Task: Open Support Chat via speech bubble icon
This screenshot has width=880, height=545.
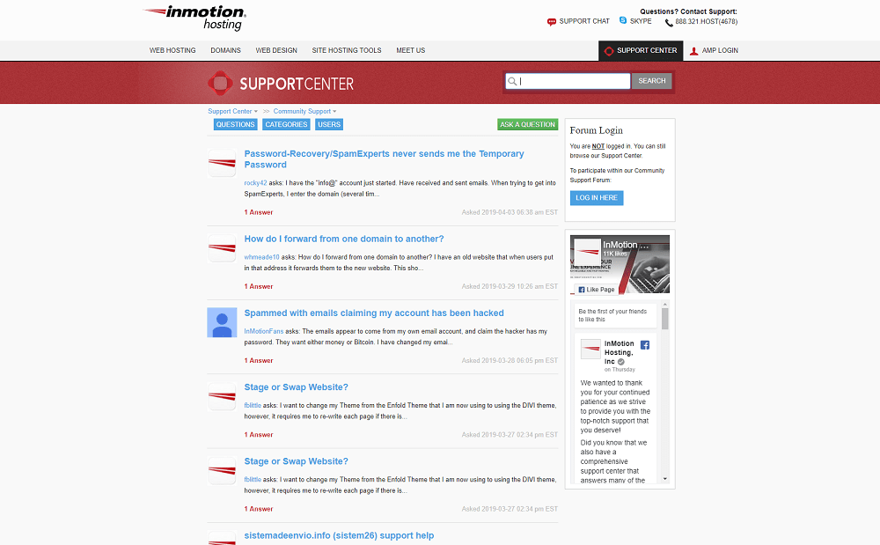Action: [x=551, y=22]
